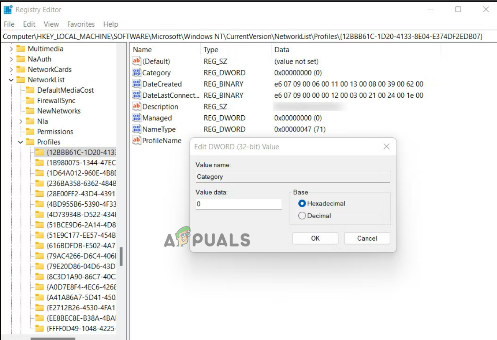Cancel the Edit DWORD dialog

click(x=367, y=238)
